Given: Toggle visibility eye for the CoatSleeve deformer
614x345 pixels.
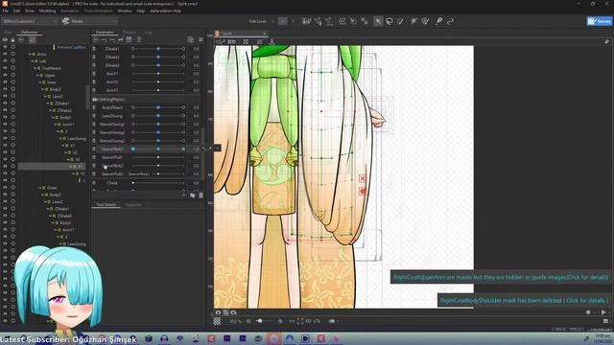Looking at the screenshot, I should tap(5, 68).
